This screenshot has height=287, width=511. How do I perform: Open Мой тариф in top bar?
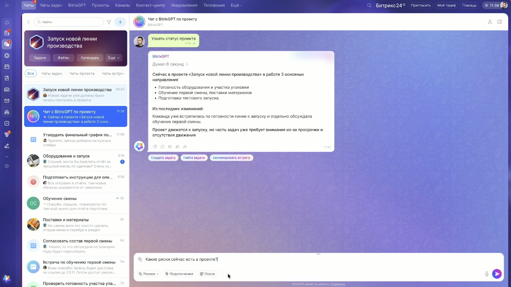point(447,5)
